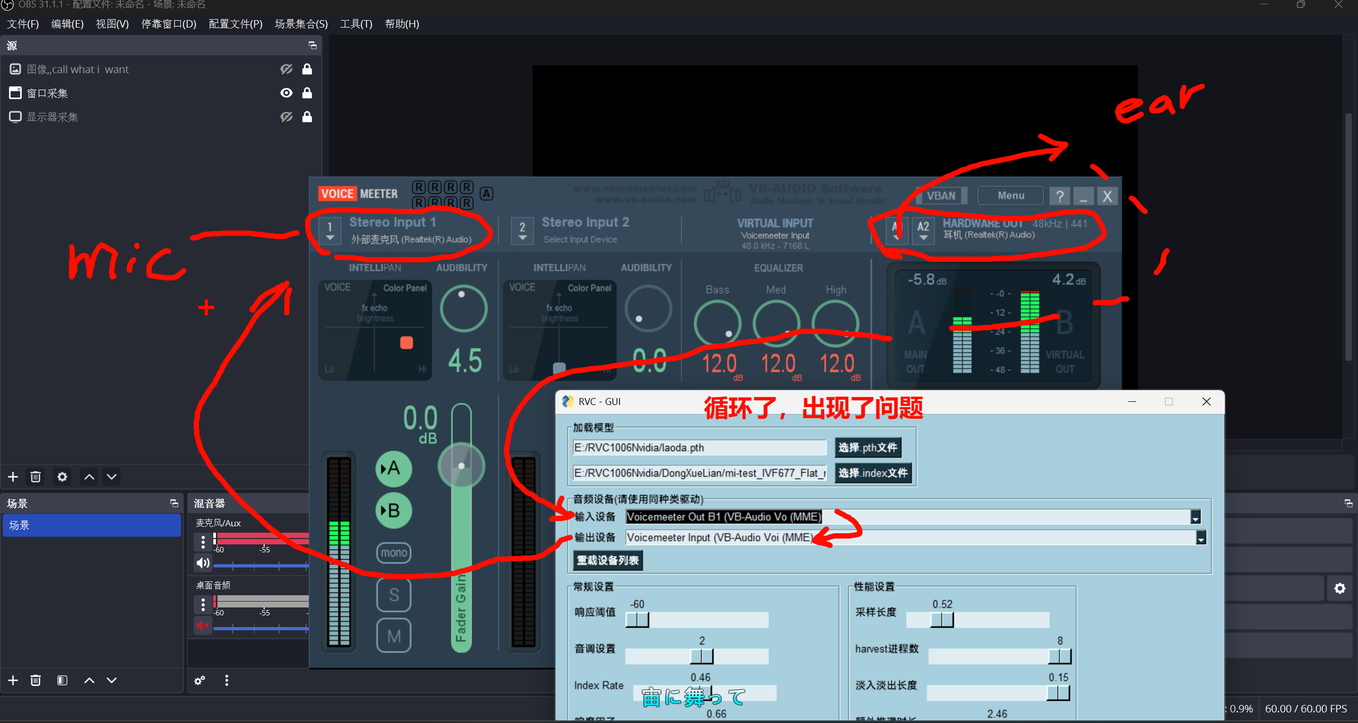Mute the 麦克风/Aux speaker icon

pos(203,563)
